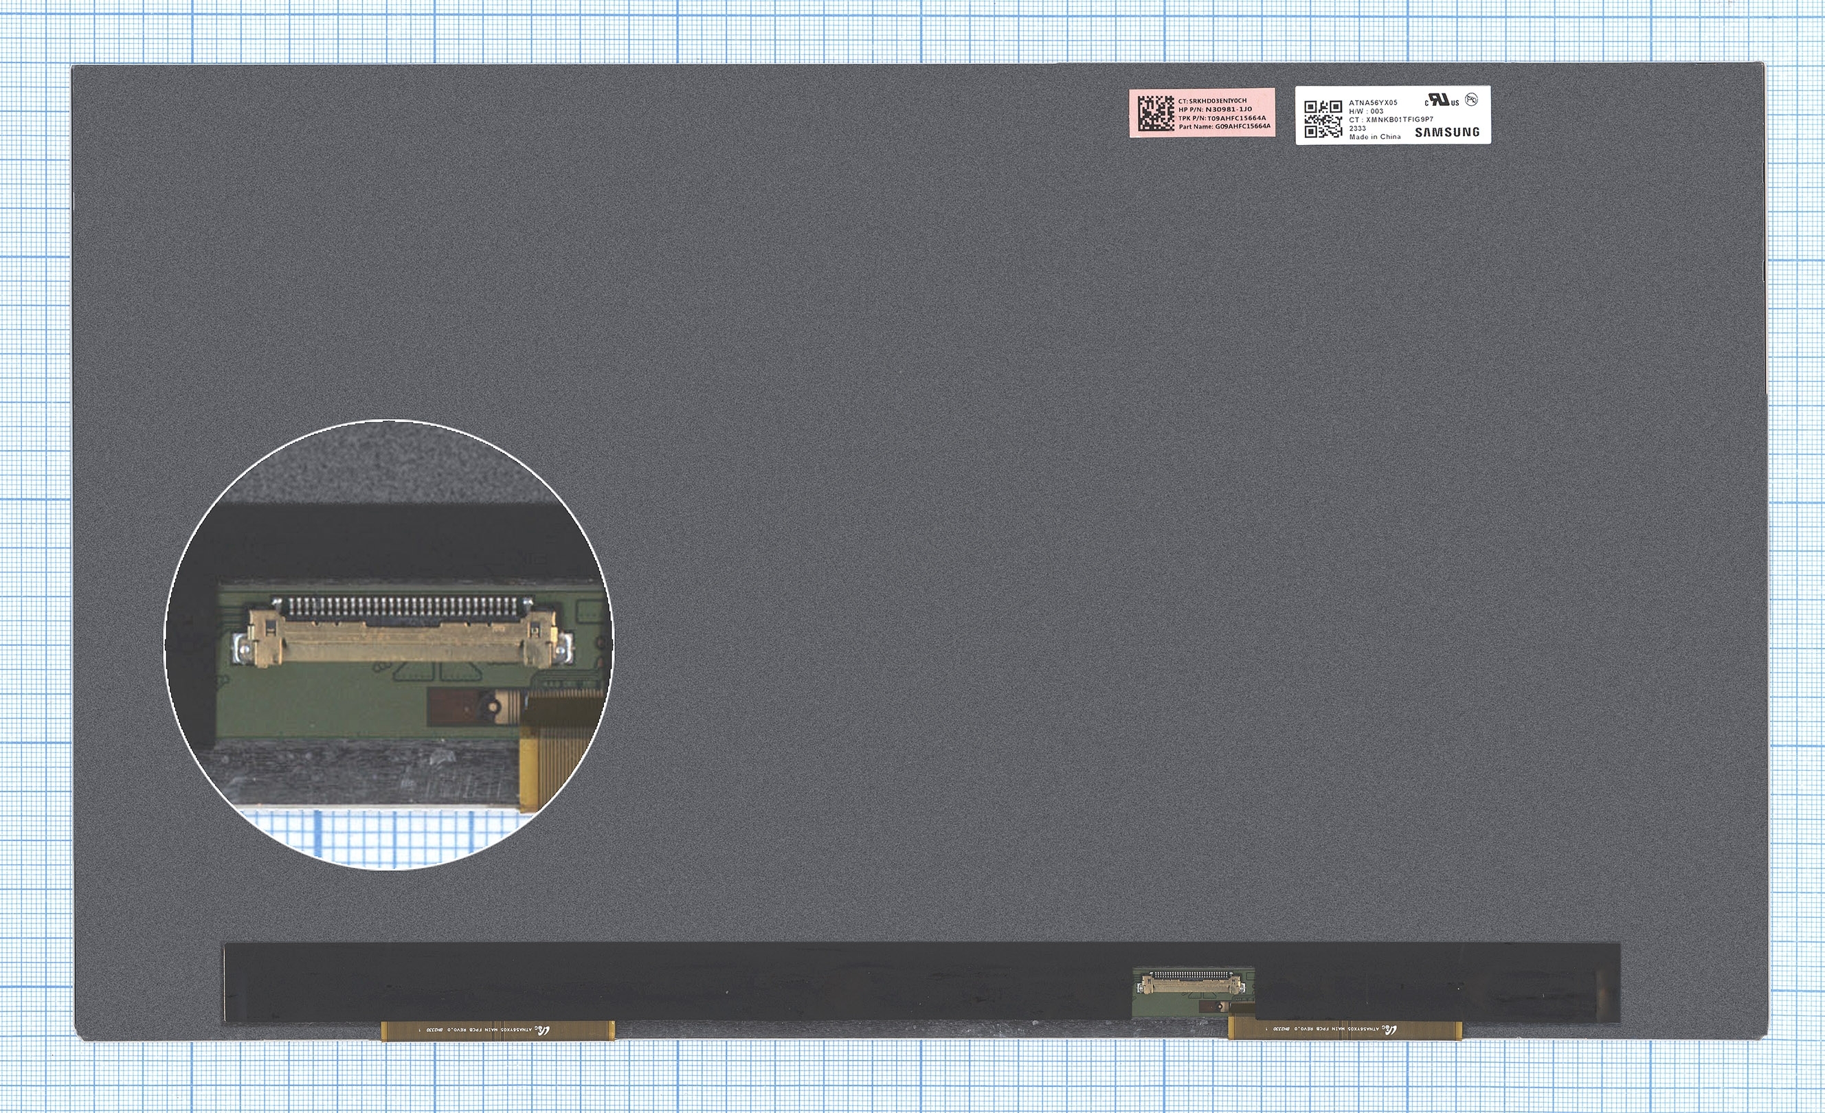
Task: Click the magnified circular inset of the connector
Action: coord(388,644)
